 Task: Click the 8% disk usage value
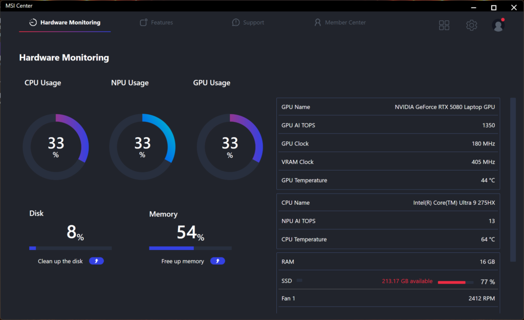75,232
